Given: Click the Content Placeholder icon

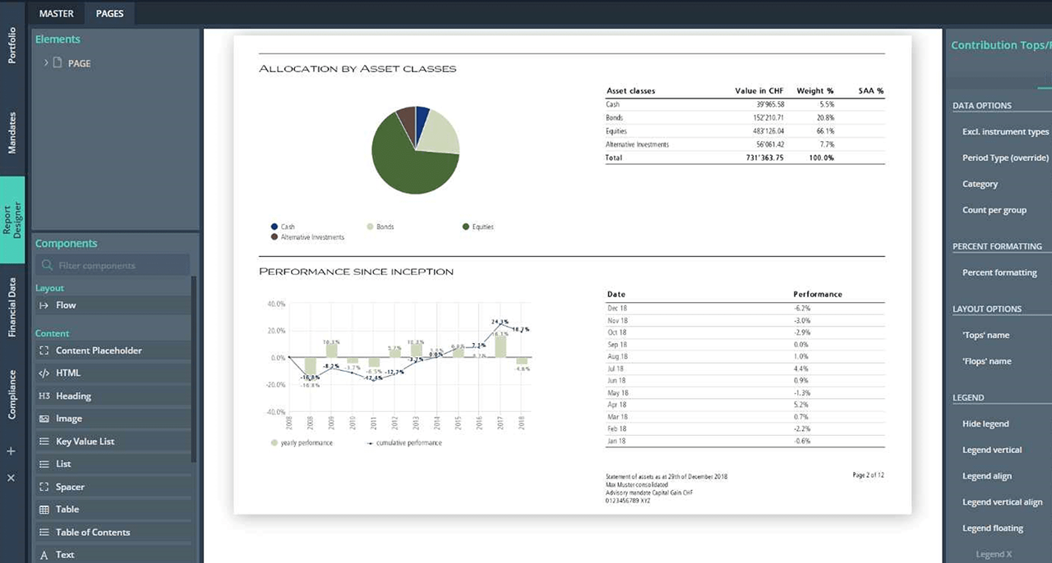Looking at the screenshot, I should (44, 350).
